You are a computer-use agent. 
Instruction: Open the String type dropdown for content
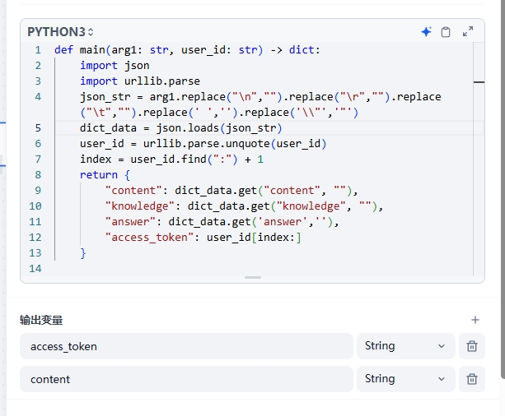pos(405,379)
